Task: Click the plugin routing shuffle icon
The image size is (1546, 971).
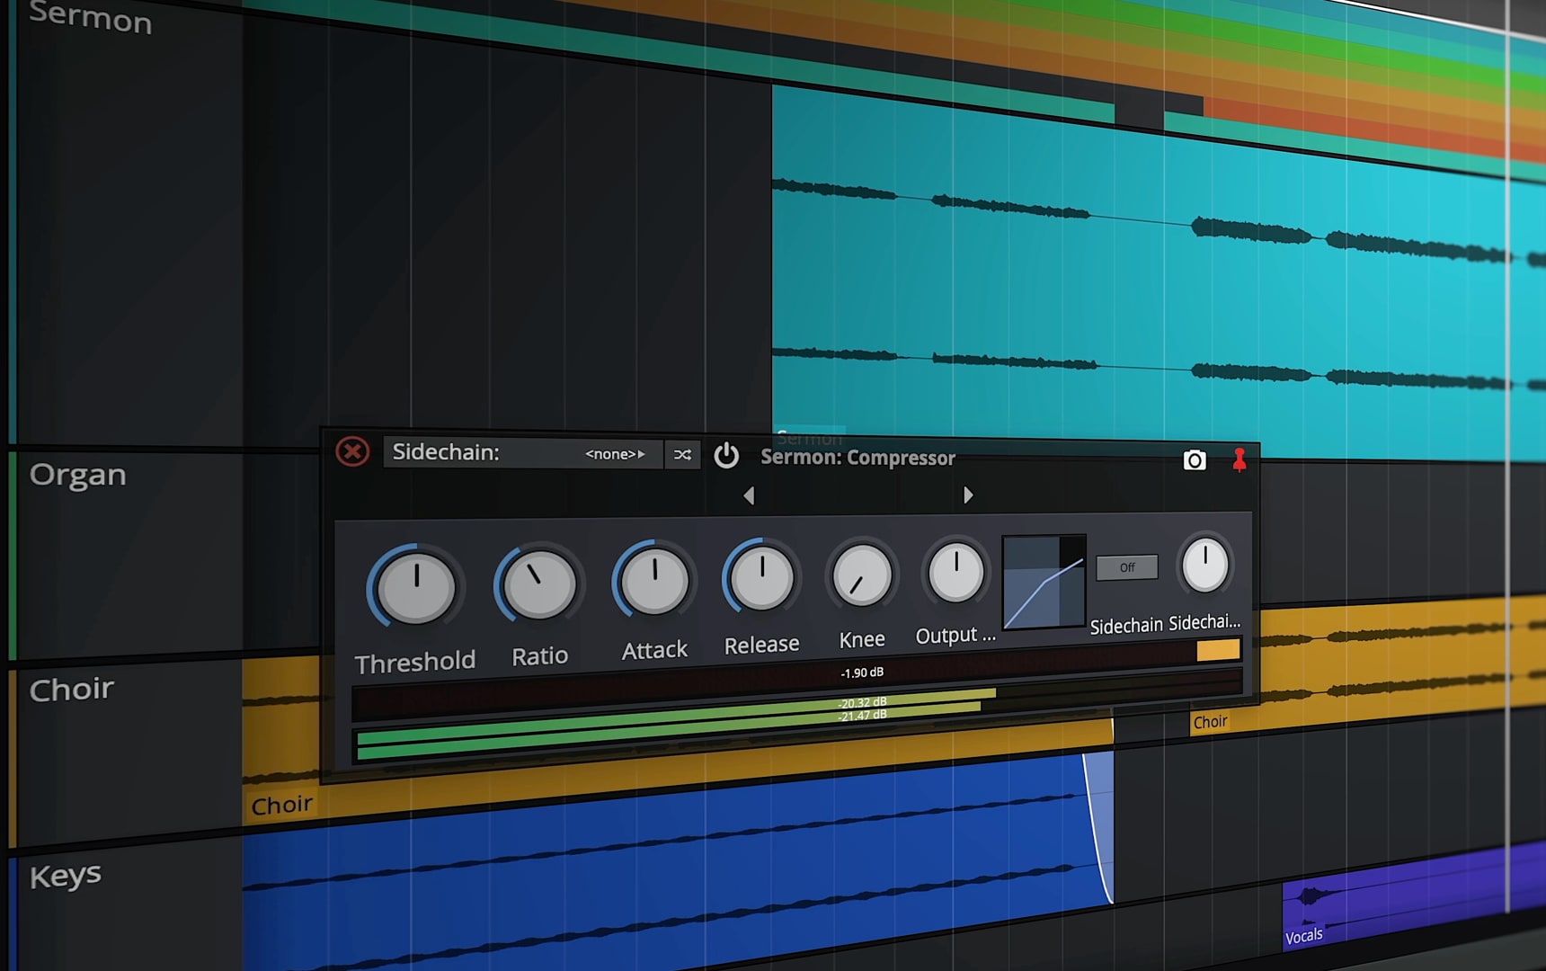Action: click(682, 455)
